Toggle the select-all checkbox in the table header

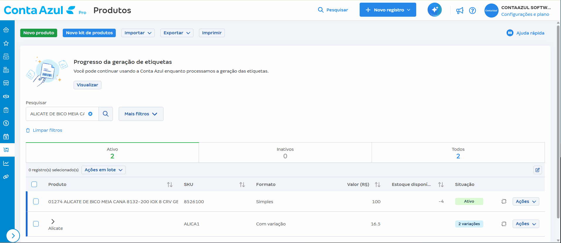(x=34, y=184)
